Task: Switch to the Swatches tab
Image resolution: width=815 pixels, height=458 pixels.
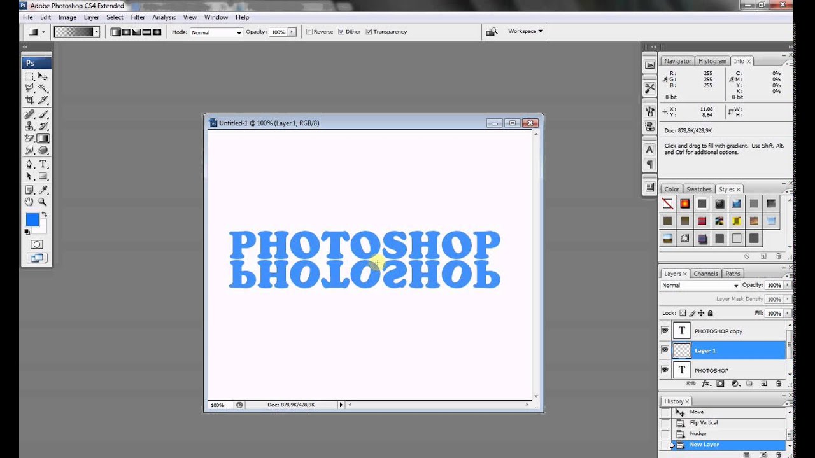Action: click(698, 189)
